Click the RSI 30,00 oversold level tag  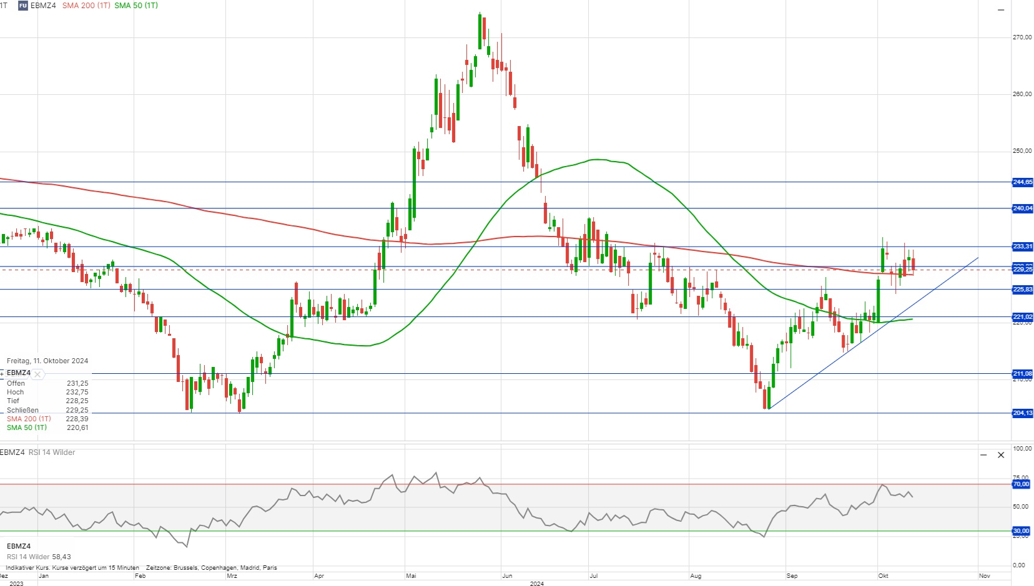pos(1021,531)
